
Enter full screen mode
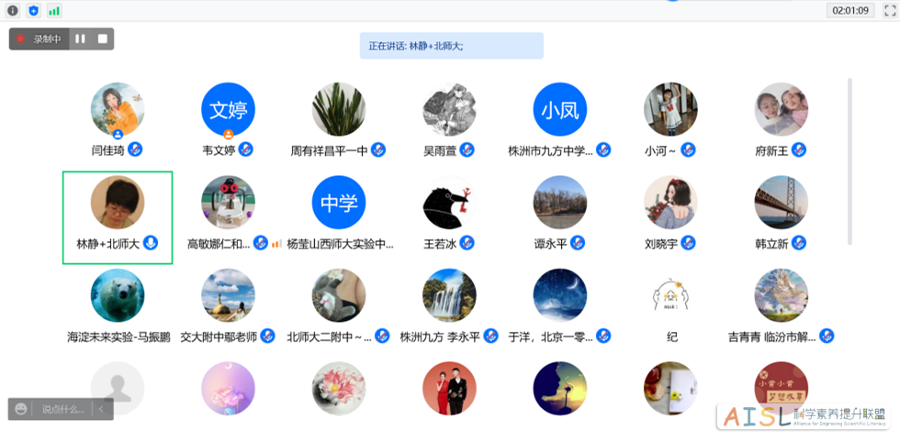click(x=889, y=10)
